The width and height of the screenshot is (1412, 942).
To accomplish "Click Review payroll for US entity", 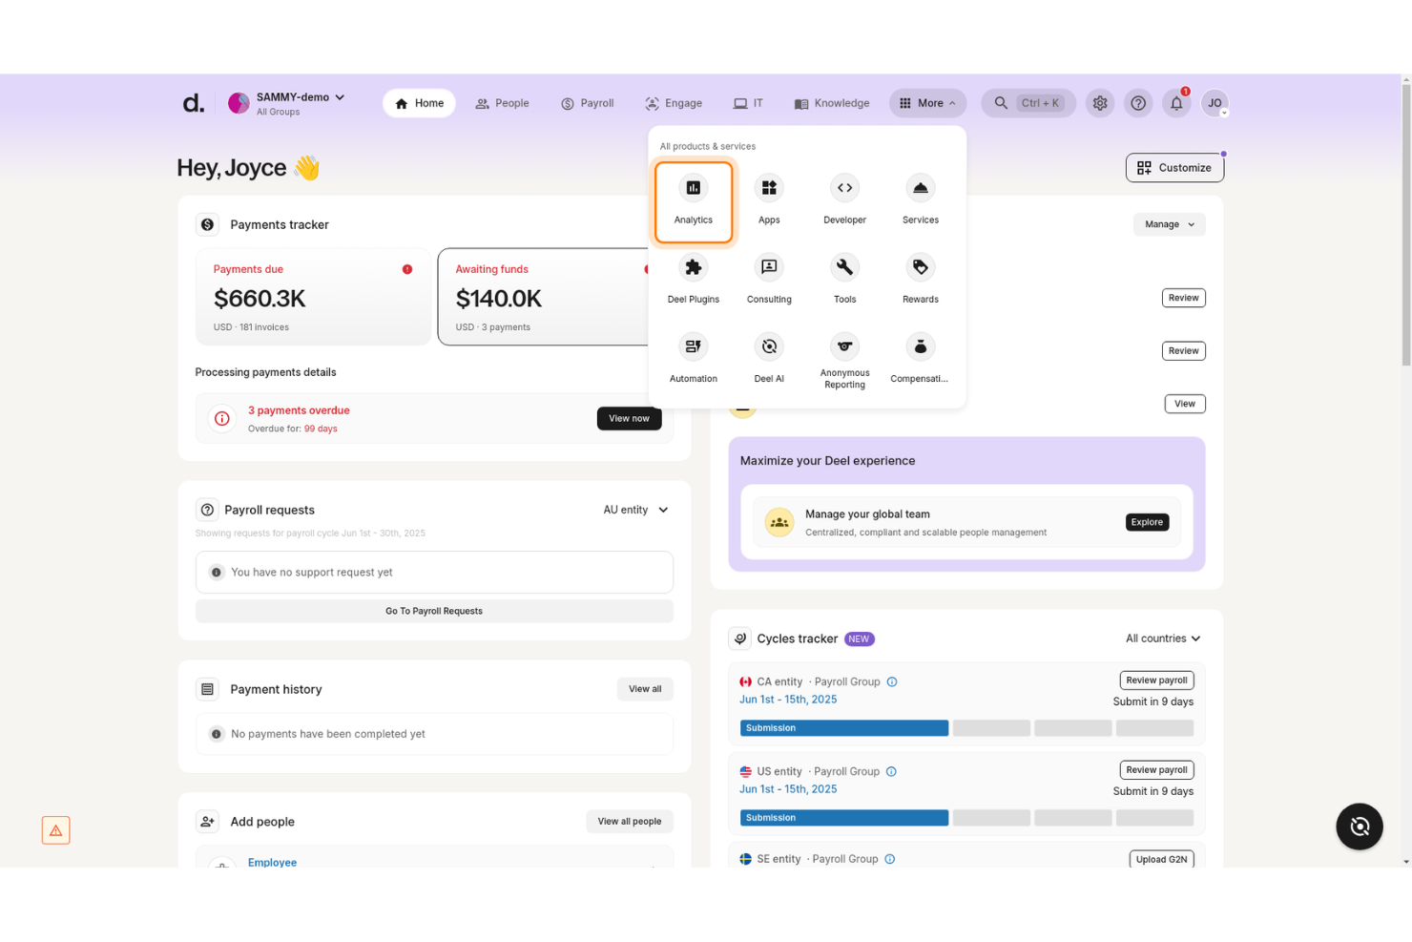I will tap(1156, 770).
